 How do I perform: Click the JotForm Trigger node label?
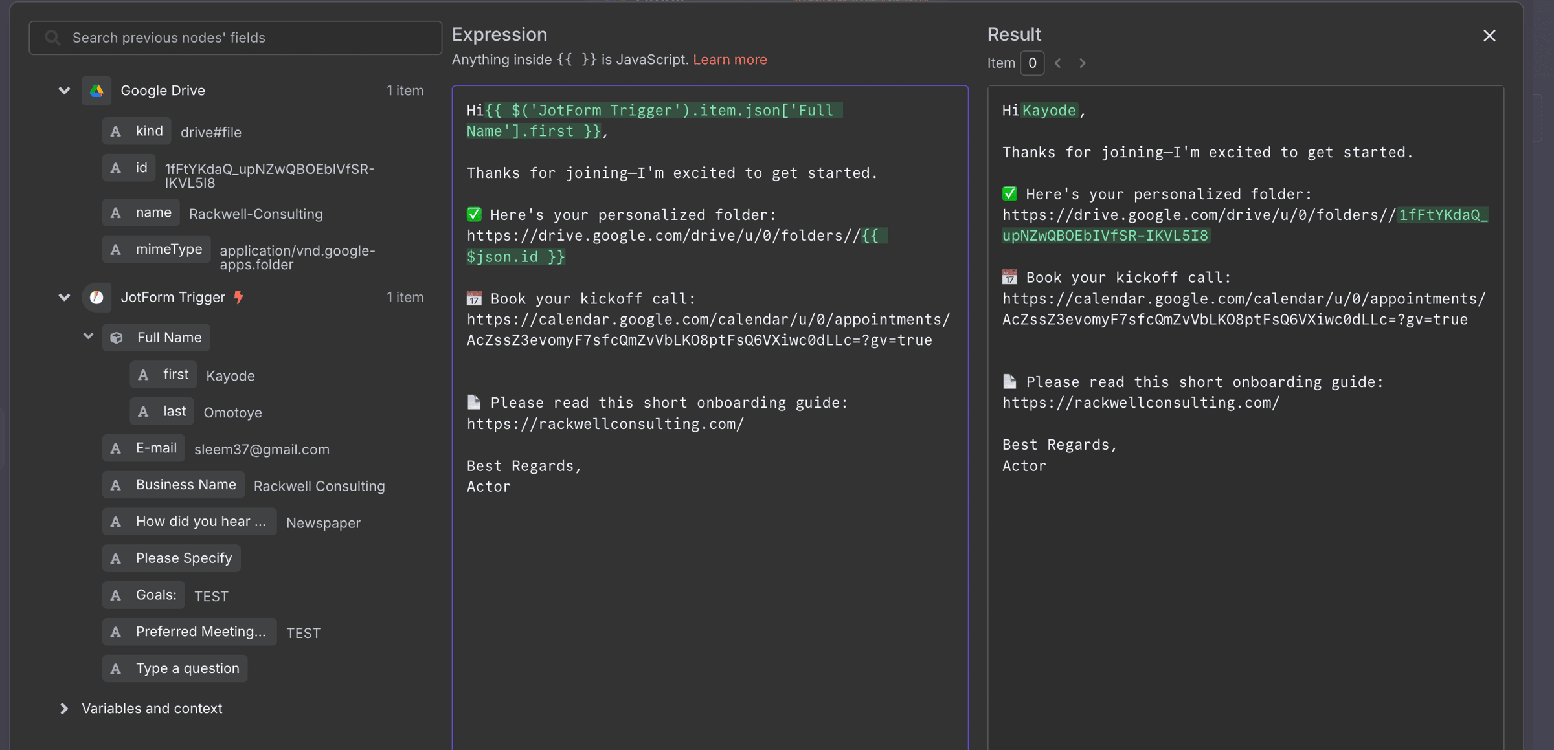(x=173, y=298)
